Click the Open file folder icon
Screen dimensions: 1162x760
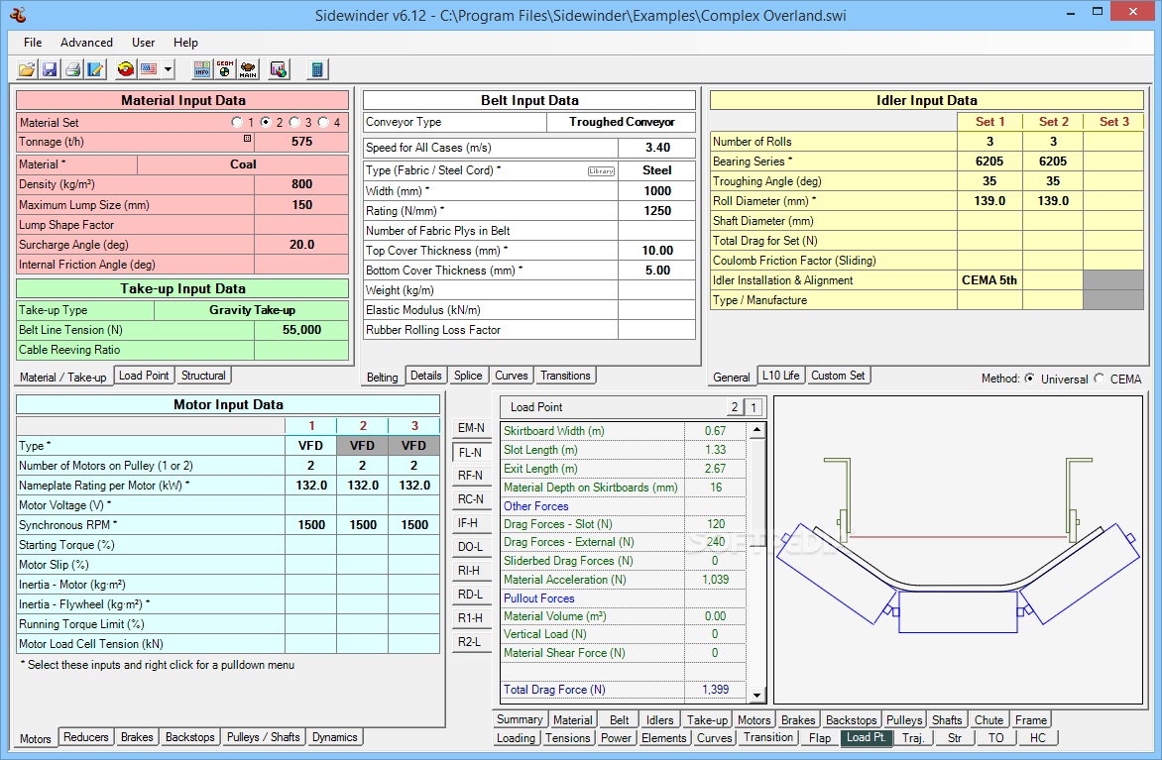pos(27,69)
